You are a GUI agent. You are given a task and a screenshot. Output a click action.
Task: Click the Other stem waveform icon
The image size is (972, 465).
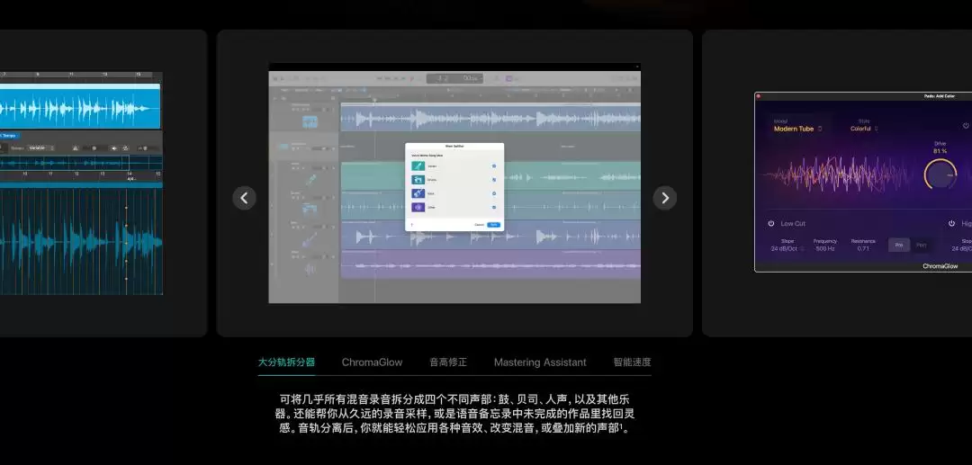click(418, 207)
